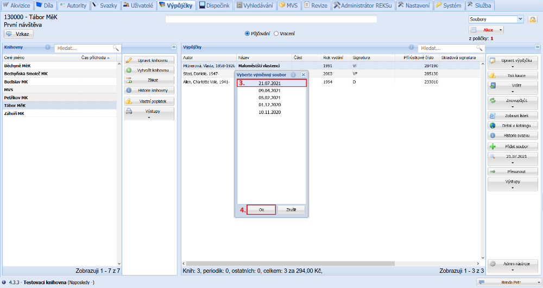Collapse Knihovny panel with double-arrow
The height and width of the screenshot is (288, 543).
(x=173, y=47)
